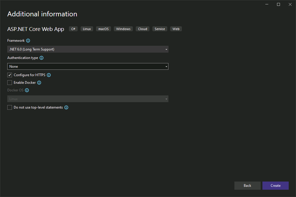This screenshot has width=296, height=197.
Task: Click the Framework info icon
Action: [28, 41]
